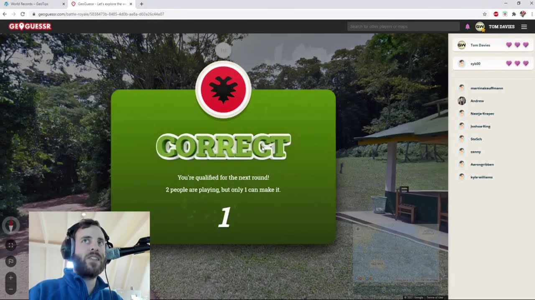
Task: Open Terms of Use link
Action: pyautogui.click(x=435, y=297)
